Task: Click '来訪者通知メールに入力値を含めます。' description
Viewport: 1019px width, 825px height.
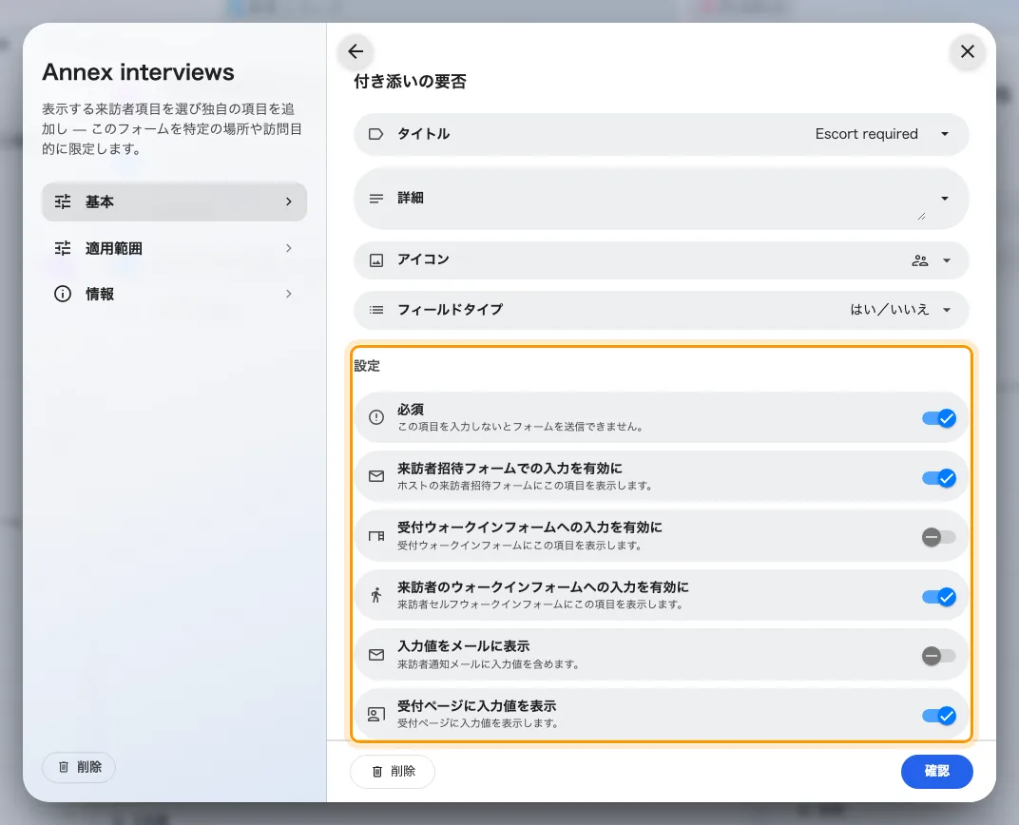Action: pyautogui.click(x=489, y=664)
